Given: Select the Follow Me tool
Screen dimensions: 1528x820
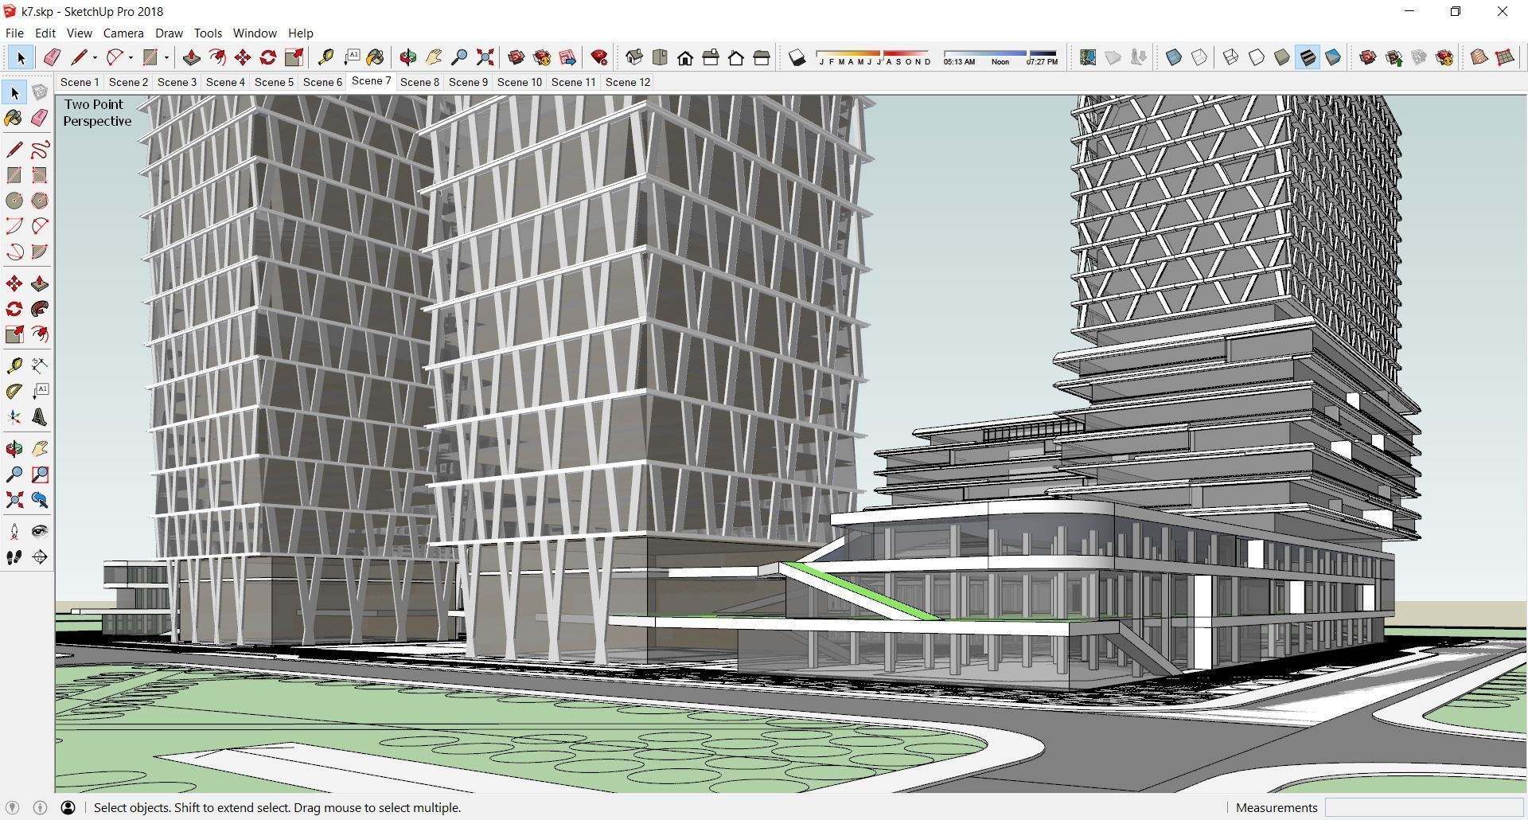Looking at the screenshot, I should (40, 309).
